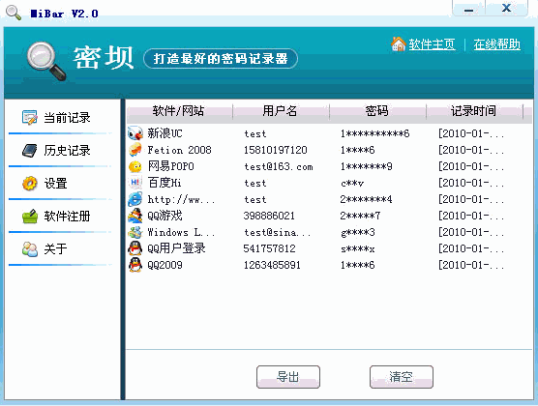Viewport: 538px width, 406px height.
Task: Click username 15810197120
Action: tap(276, 150)
